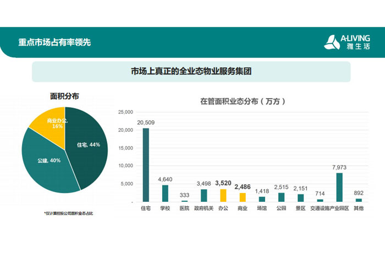Click the 3,520 data label
This screenshot has height=271, width=385.
pos(223,183)
